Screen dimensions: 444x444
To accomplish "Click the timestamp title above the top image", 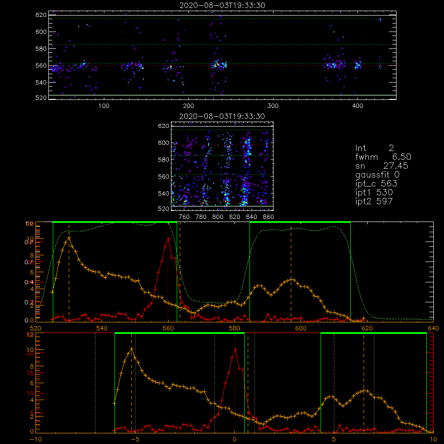I will [222, 5].
